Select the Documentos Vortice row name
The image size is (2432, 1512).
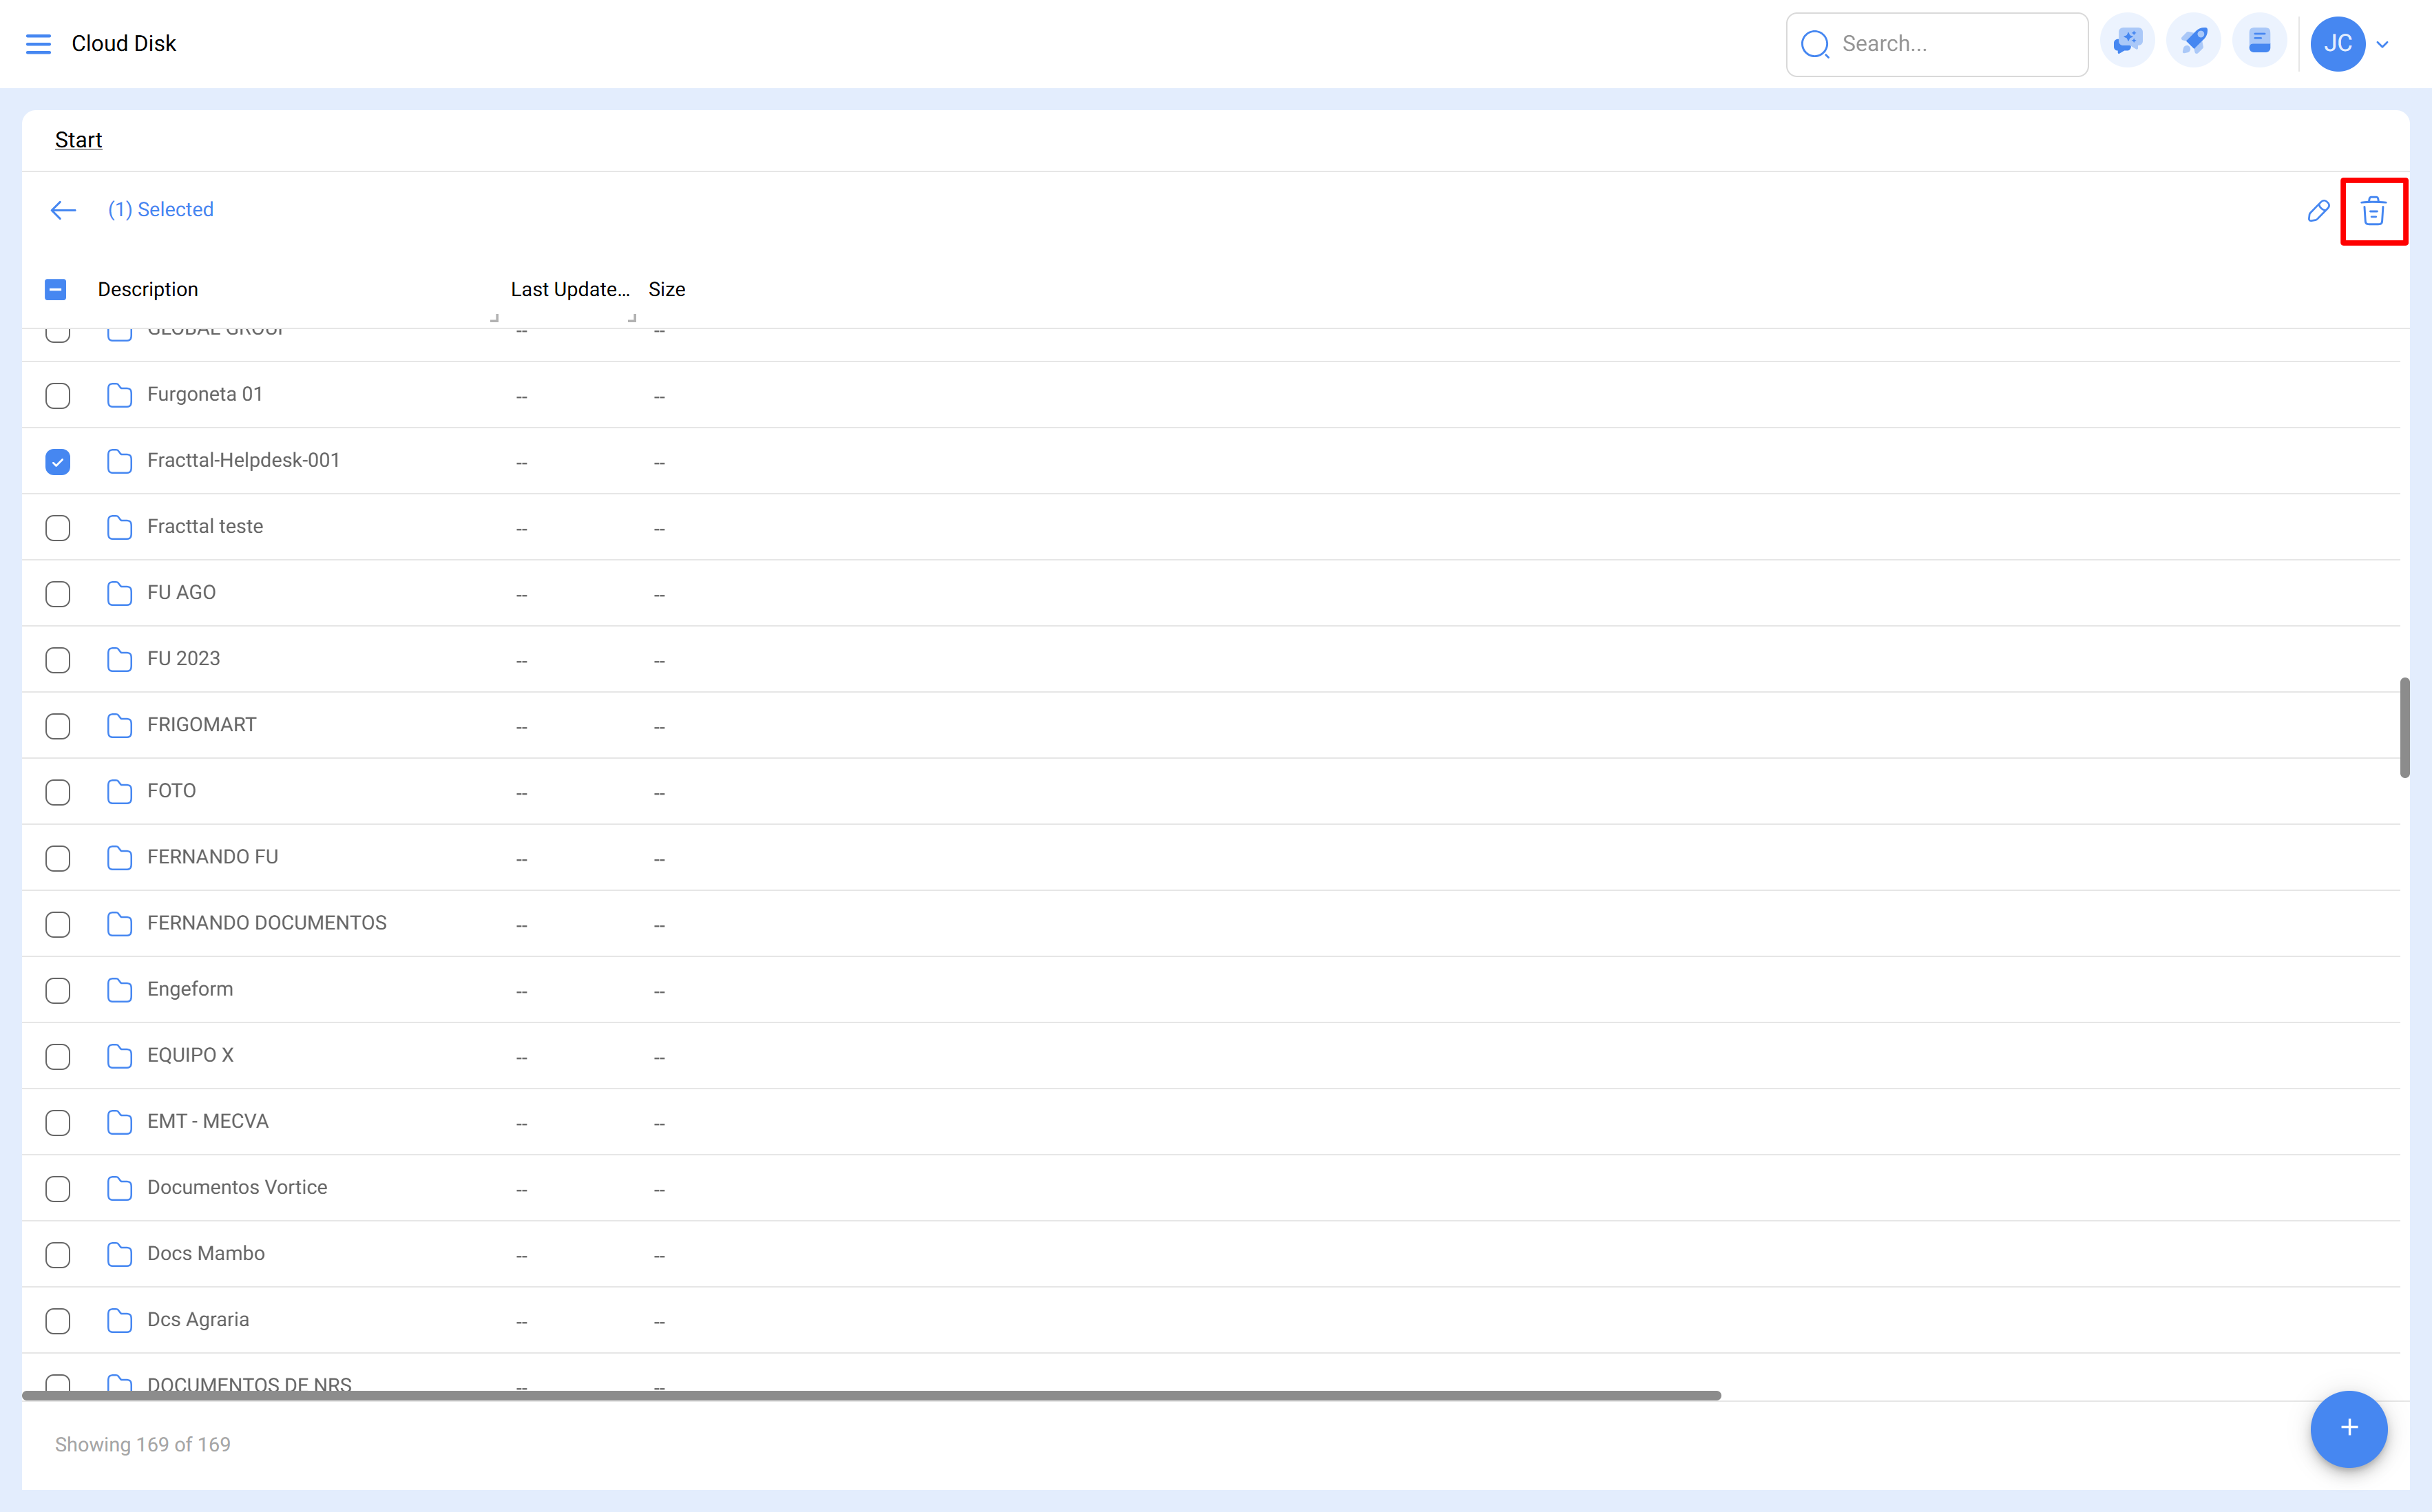click(x=237, y=1187)
